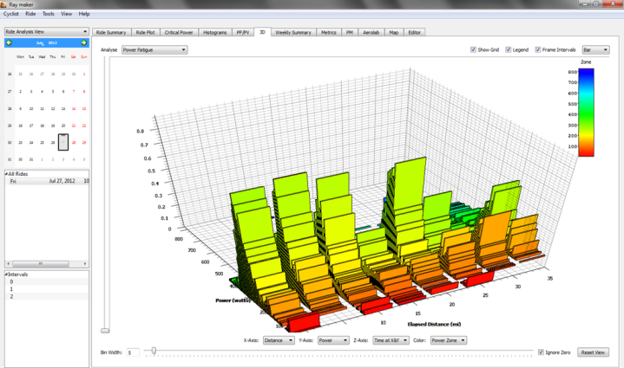The height and width of the screenshot is (368, 624).
Task: Switch to the PF/PV tab
Action: click(243, 33)
